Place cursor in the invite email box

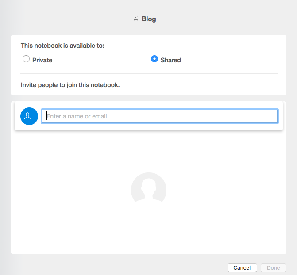coord(160,116)
